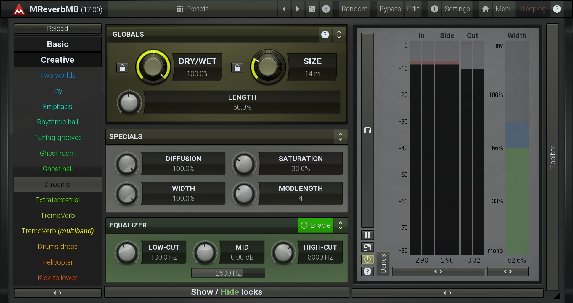Switch to the Basic tab
The width and height of the screenshot is (573, 303).
click(58, 44)
